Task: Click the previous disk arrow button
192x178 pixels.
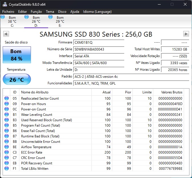Action: [x=6, y=34]
